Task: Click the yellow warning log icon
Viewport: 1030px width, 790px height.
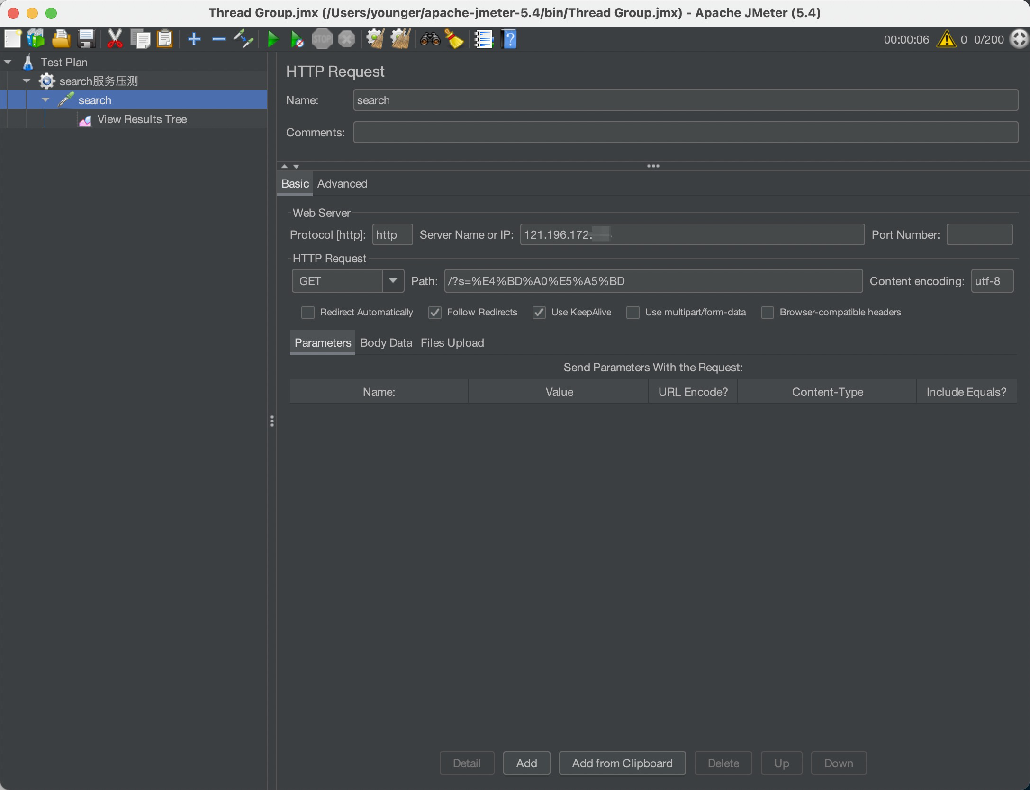Action: click(946, 39)
